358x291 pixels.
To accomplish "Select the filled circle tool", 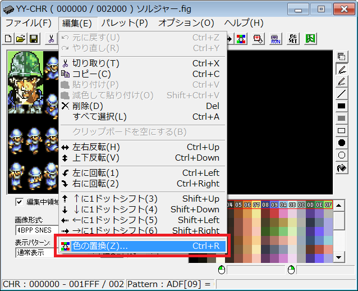I will [x=342, y=143].
